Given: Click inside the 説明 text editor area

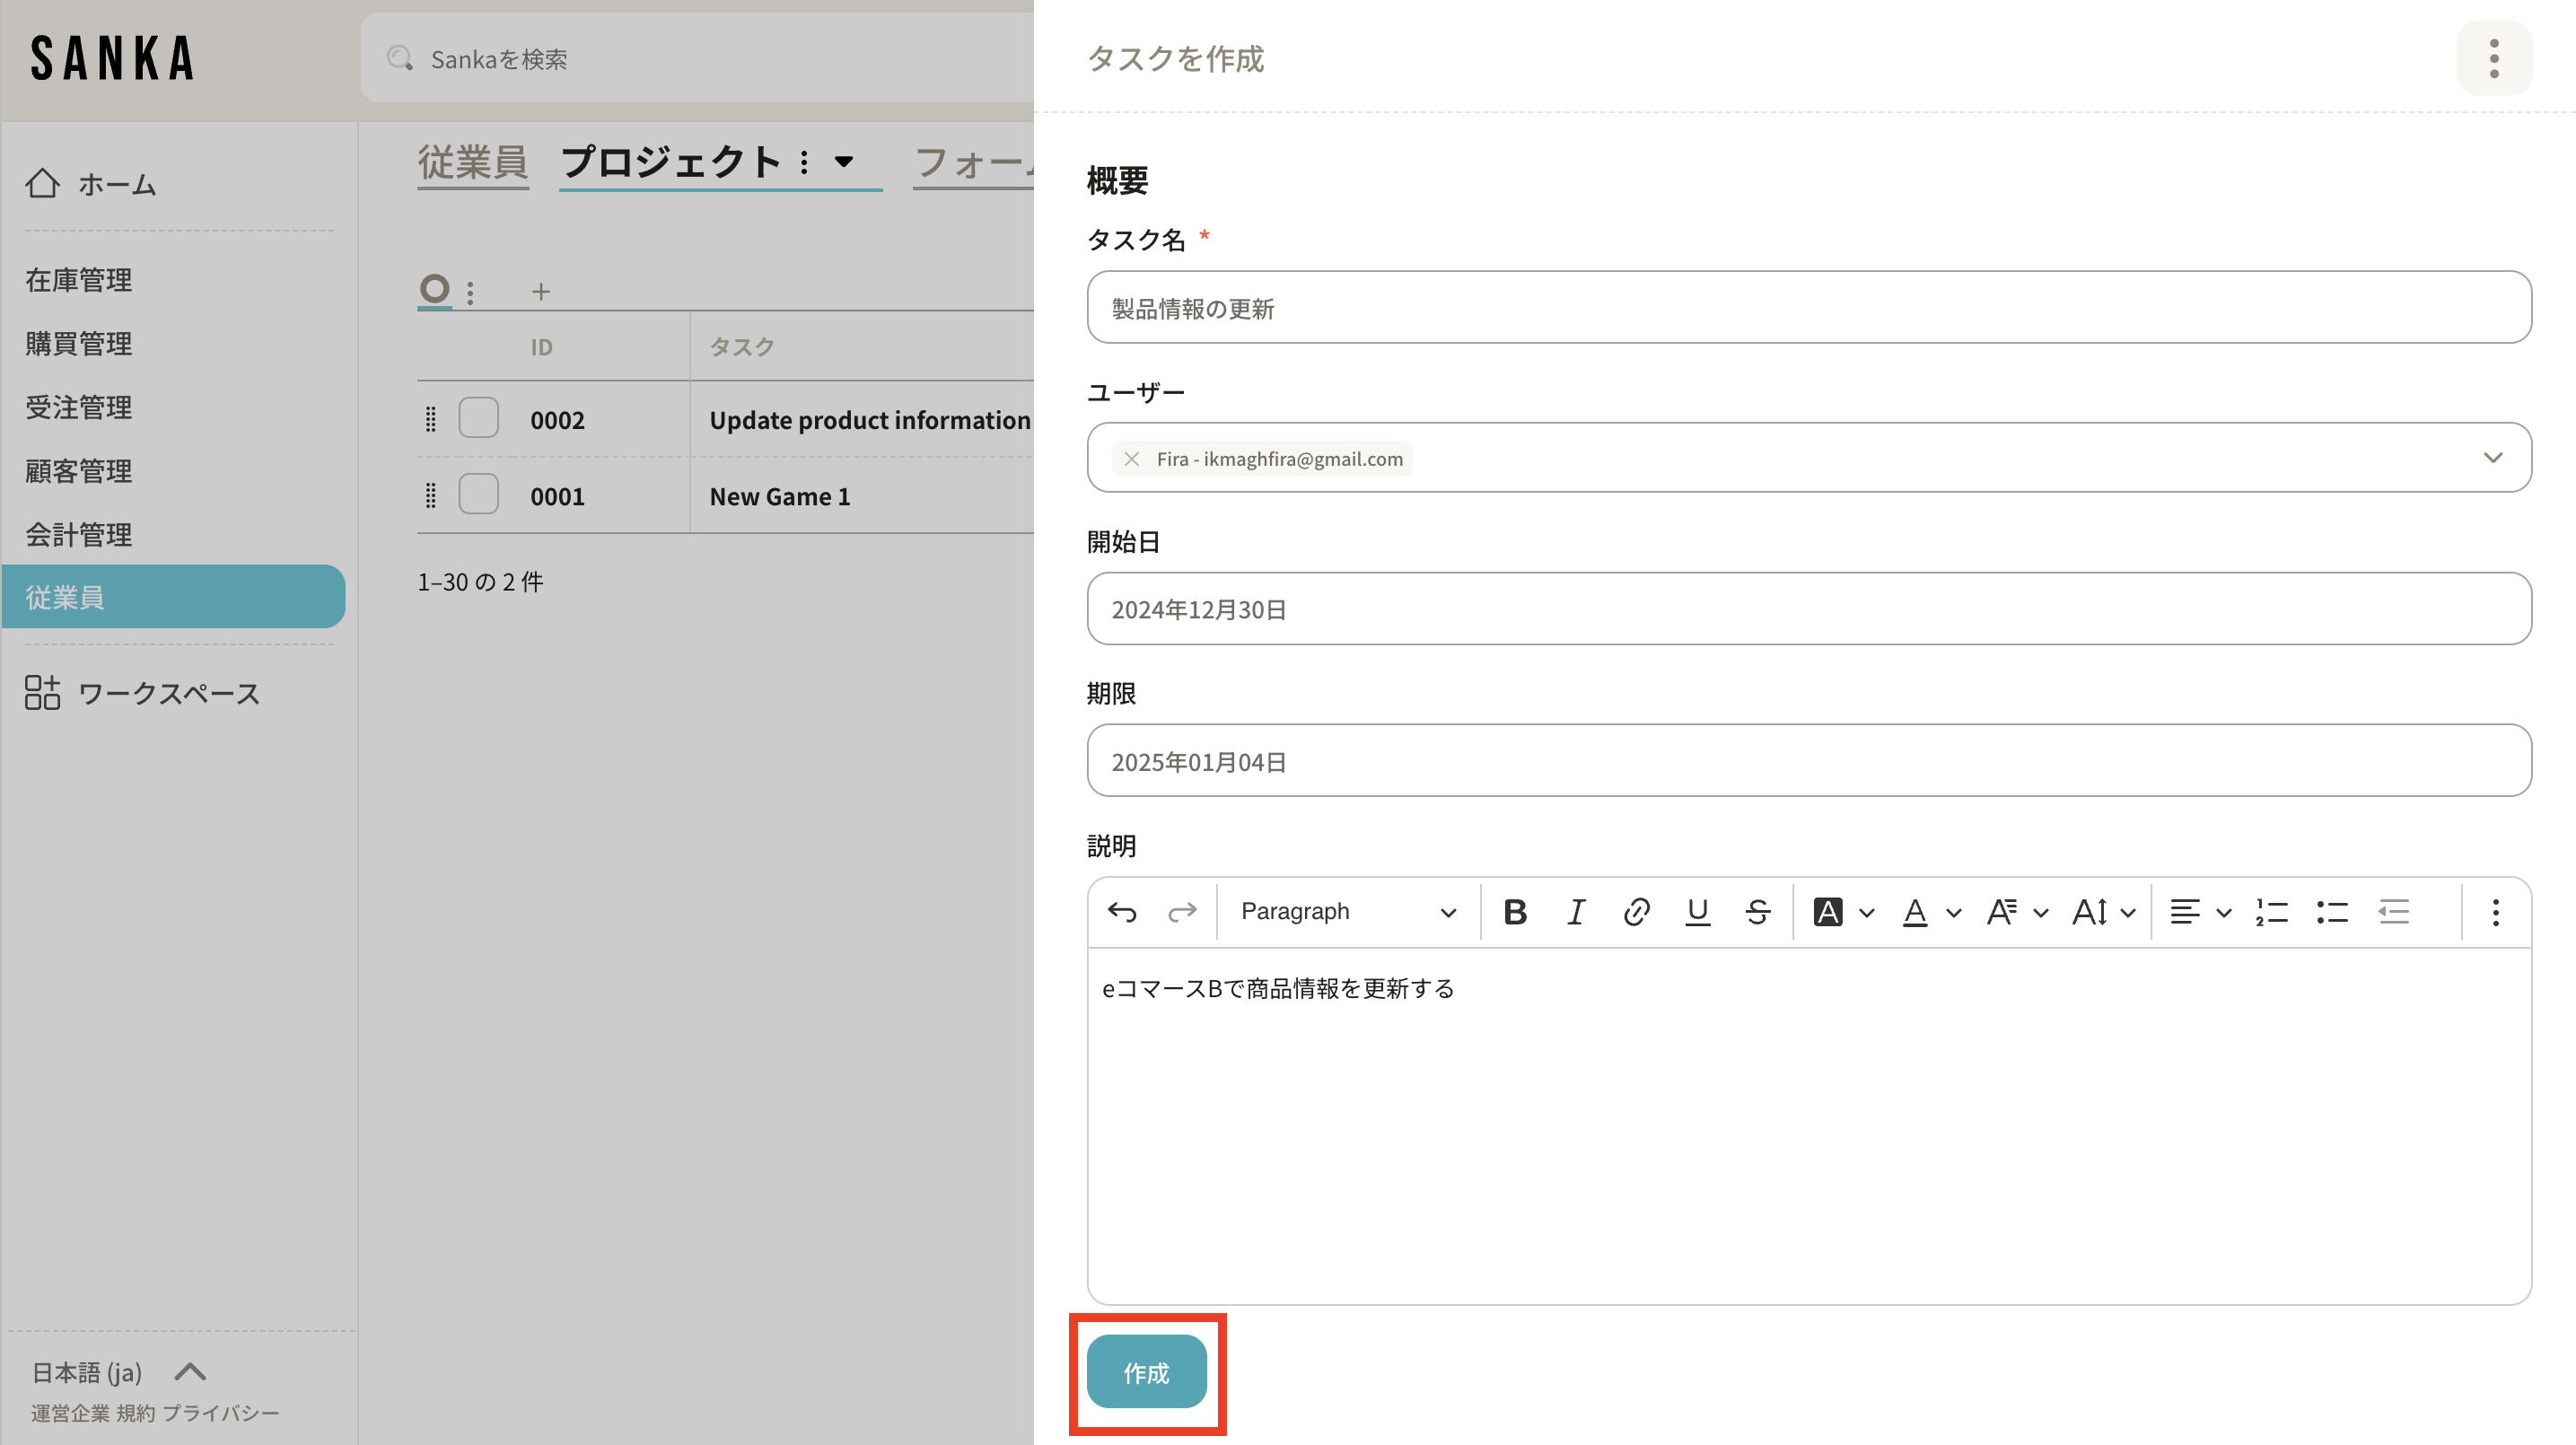Looking at the screenshot, I should pos(1809,1126).
